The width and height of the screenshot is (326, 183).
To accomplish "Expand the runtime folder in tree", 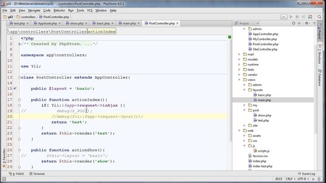I will point(239,65).
